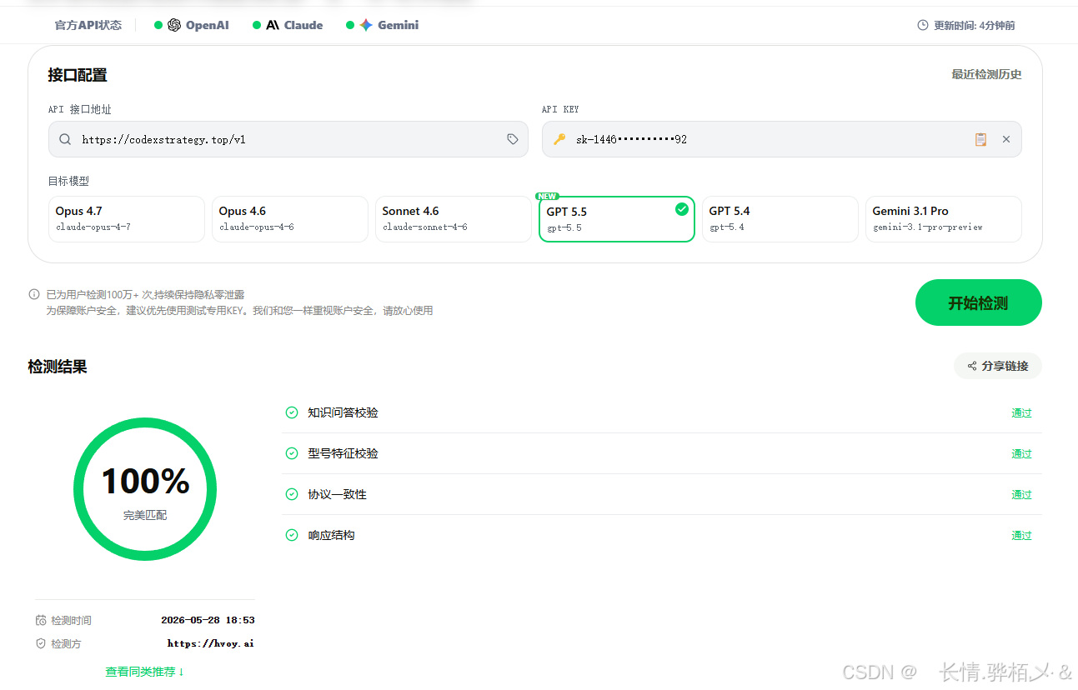Click the Gemini status label

pyautogui.click(x=399, y=25)
